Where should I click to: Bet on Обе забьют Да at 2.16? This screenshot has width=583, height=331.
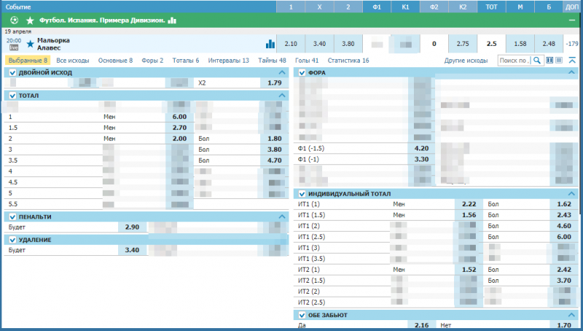(420, 325)
